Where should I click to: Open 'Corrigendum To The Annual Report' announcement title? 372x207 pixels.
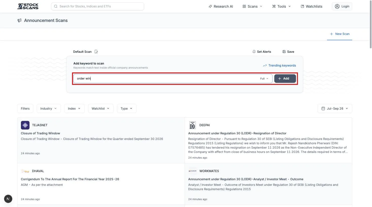pyautogui.click(x=70, y=179)
